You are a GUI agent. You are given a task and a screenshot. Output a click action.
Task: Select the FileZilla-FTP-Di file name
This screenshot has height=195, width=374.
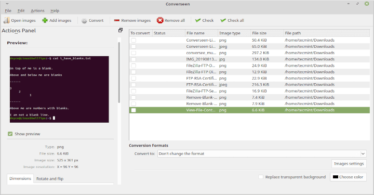point(202,72)
